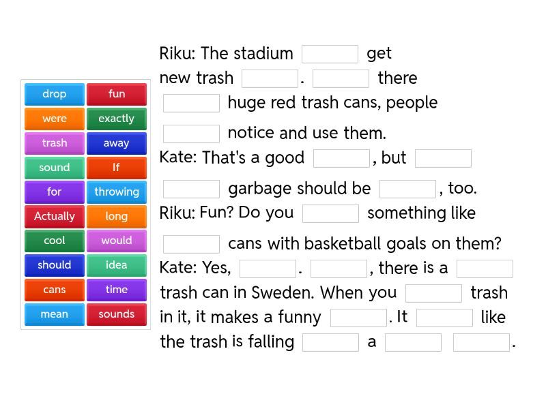Select the blue 'drop' word tile
Image resolution: width=546 pixels, height=409 pixels.
tap(55, 94)
